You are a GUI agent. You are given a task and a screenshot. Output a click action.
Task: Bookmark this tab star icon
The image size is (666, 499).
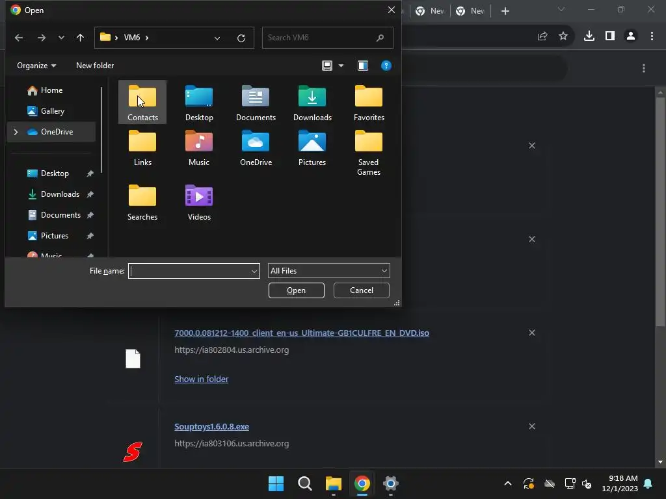[563, 36]
